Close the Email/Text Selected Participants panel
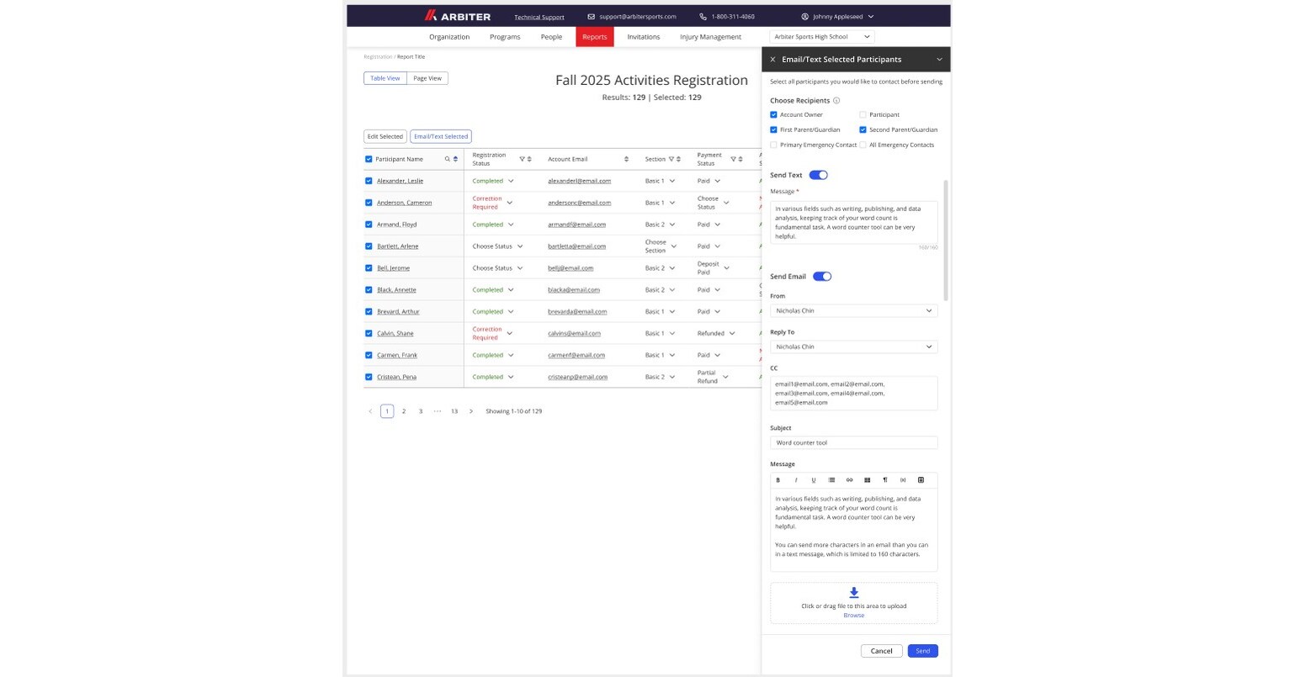The image size is (1295, 677). (x=772, y=60)
